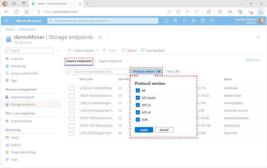Open Access control (IAM)
This screenshot has height=168, width=267.
[x=25, y=73]
